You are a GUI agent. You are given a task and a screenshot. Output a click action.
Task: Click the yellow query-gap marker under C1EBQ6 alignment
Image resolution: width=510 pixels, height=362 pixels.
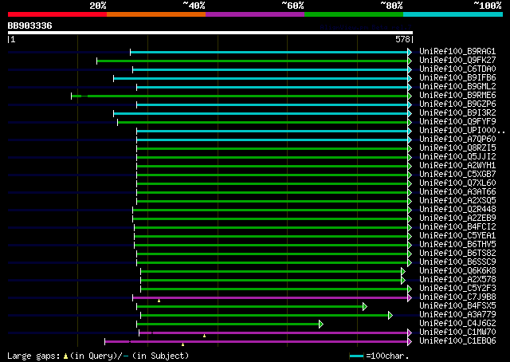coord(182,344)
